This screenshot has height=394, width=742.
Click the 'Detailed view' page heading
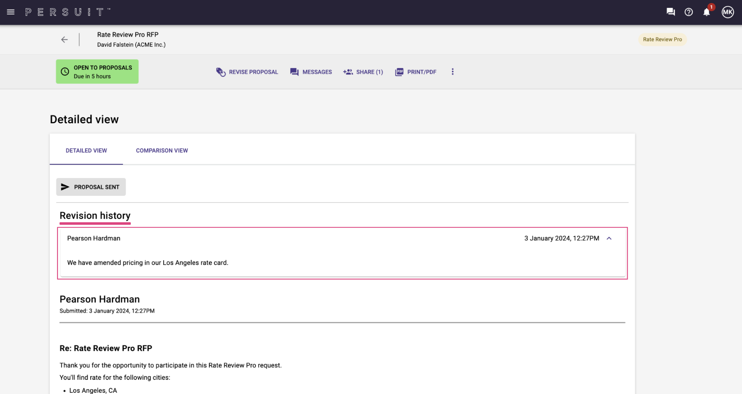pyautogui.click(x=84, y=119)
